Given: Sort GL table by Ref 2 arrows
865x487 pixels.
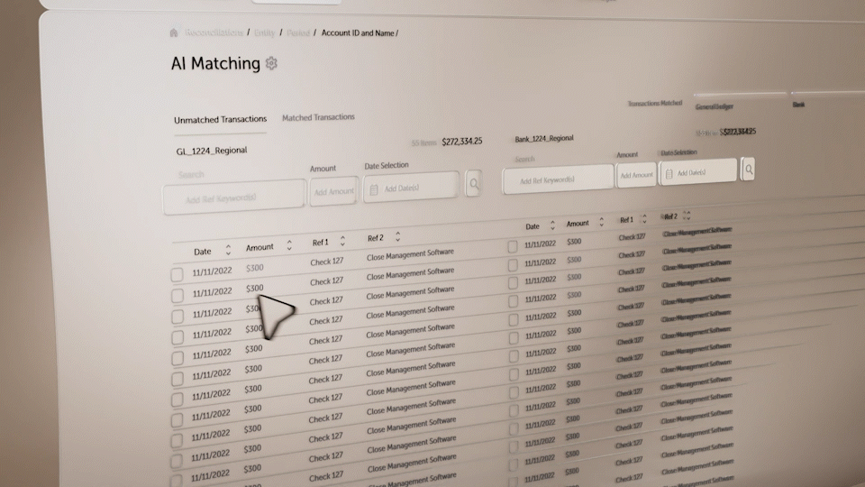Looking at the screenshot, I should [x=397, y=236].
